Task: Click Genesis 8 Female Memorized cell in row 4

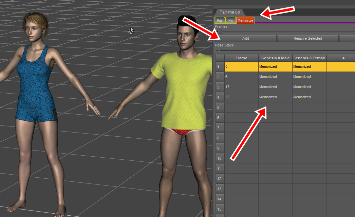Action: coord(309,97)
